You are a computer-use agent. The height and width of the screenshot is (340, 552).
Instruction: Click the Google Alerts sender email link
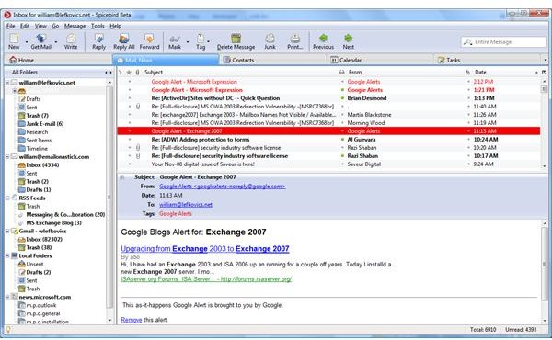222,187
